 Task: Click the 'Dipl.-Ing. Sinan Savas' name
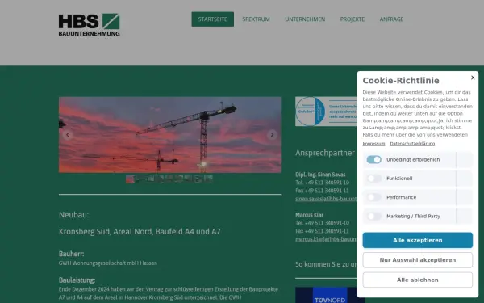coord(320,175)
